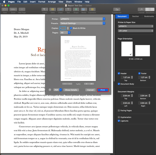Viewport: 156px width, 155px height.
Task: Select landscape page orientation
Action: click(x=143, y=51)
